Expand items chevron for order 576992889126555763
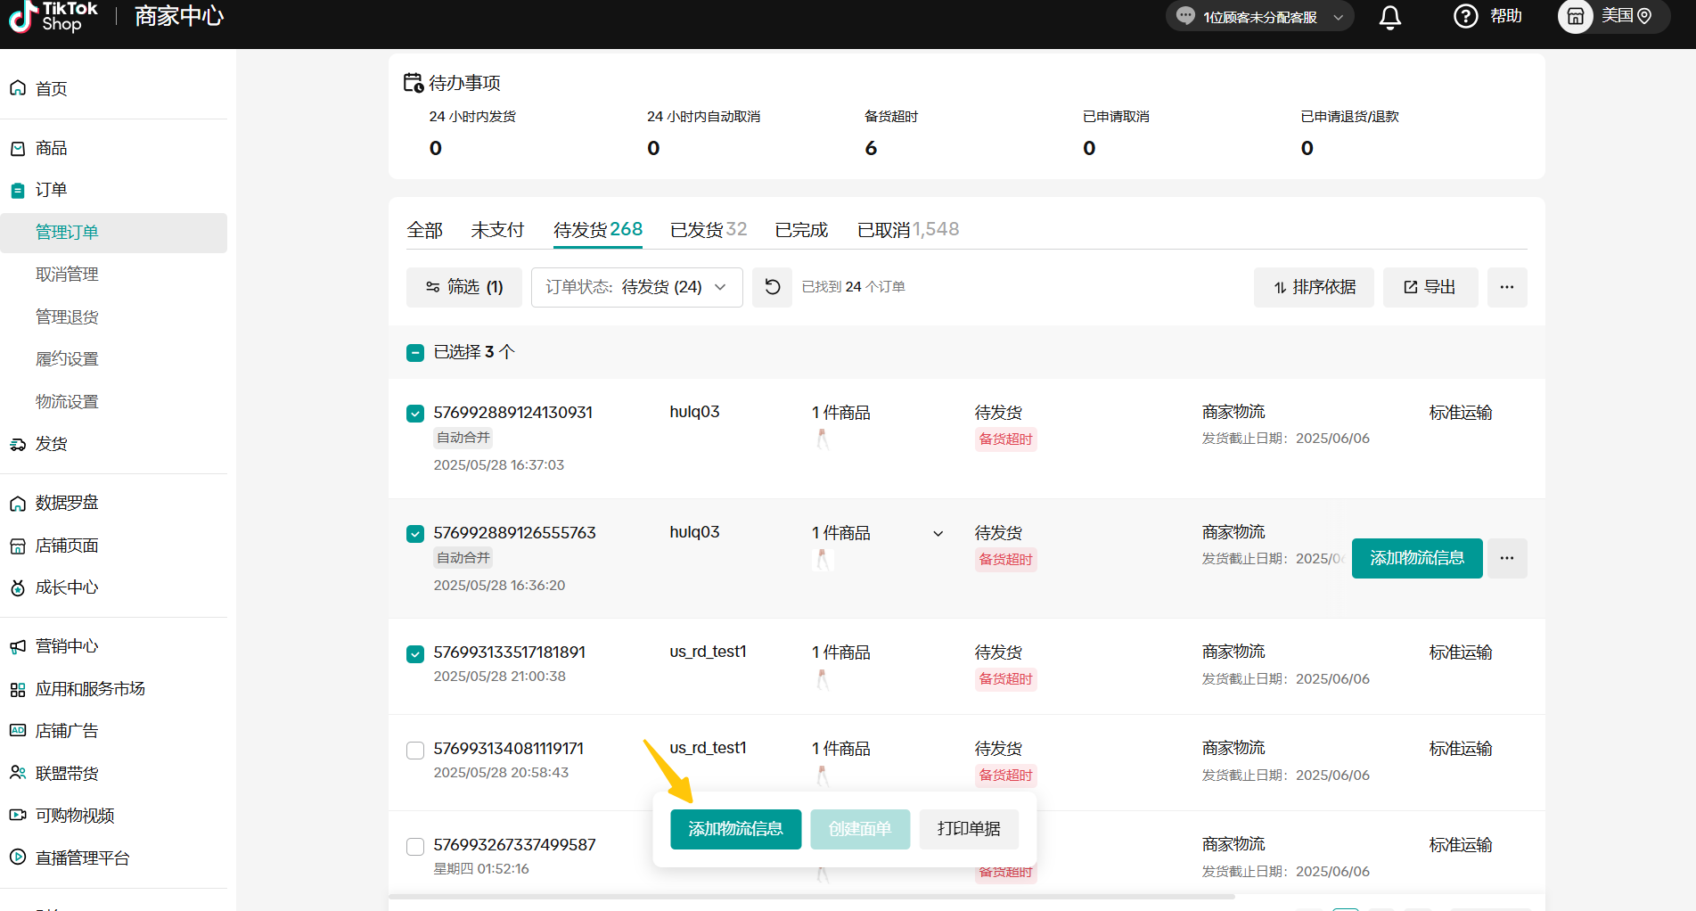The image size is (1696, 911). pyautogui.click(x=938, y=534)
